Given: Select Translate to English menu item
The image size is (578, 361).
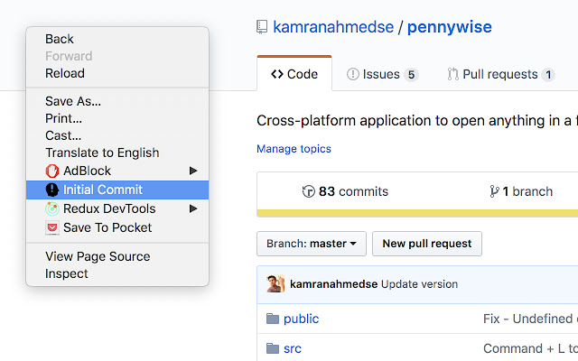Looking at the screenshot, I should coord(102,153).
